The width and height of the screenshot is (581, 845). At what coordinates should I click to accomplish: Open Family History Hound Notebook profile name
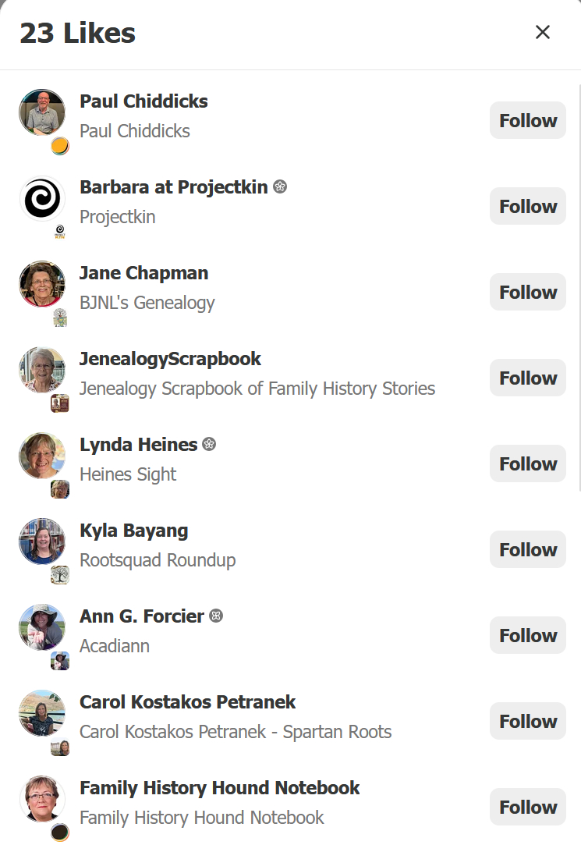point(220,788)
